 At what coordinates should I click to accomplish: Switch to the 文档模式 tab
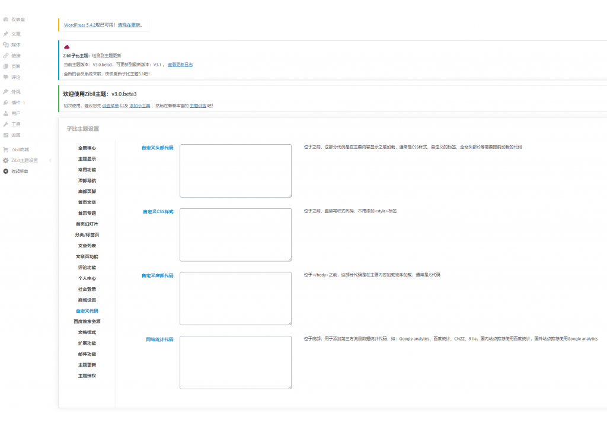click(87, 332)
